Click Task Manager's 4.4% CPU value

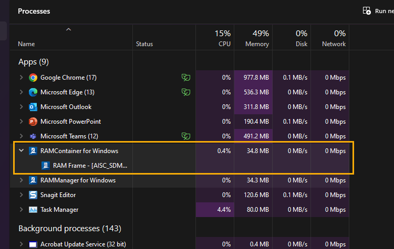coord(224,210)
